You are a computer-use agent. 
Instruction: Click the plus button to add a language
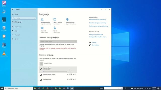pyautogui.click(x=41, y=64)
